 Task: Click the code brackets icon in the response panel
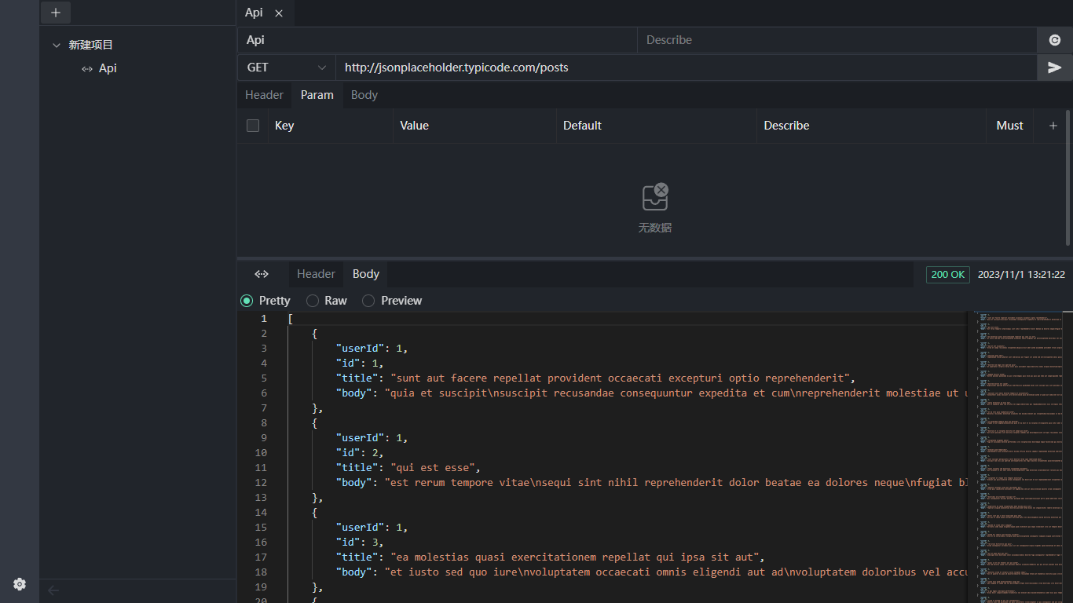(262, 274)
